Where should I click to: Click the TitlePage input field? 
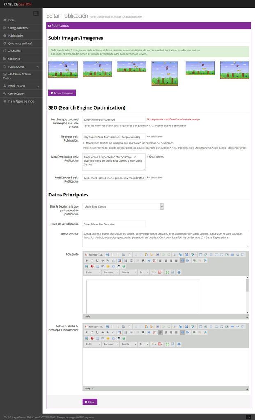click(x=114, y=137)
